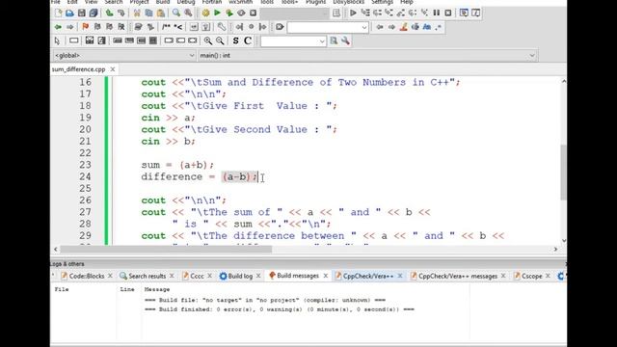
Task: Undo the last edit
Action: point(109,13)
